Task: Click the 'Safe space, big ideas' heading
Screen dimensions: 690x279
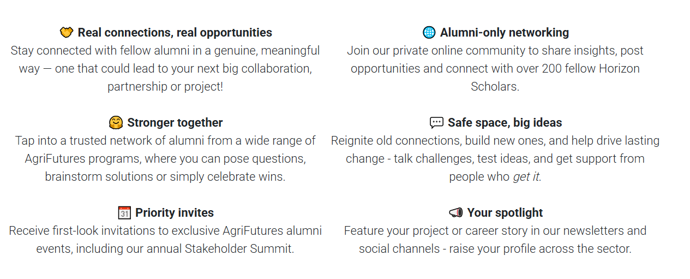Action: [505, 123]
